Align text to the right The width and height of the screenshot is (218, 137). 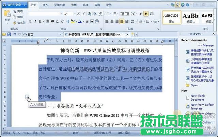pos(117,21)
